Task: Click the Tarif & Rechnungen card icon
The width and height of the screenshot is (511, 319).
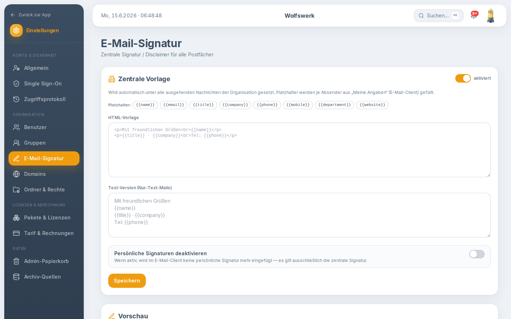Action: [x=16, y=233]
